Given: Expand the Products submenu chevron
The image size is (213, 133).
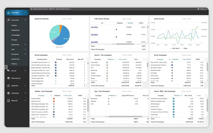Looking at the screenshot, I should 25,54.
